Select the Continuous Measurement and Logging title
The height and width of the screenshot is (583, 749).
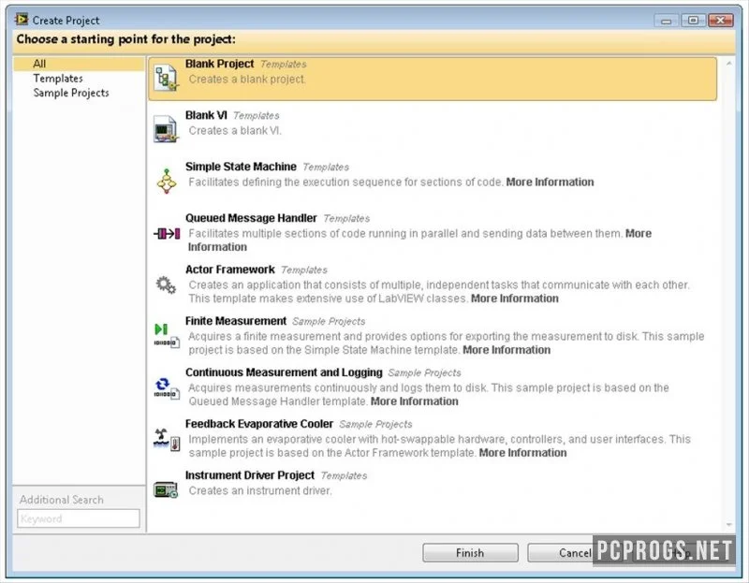point(284,372)
